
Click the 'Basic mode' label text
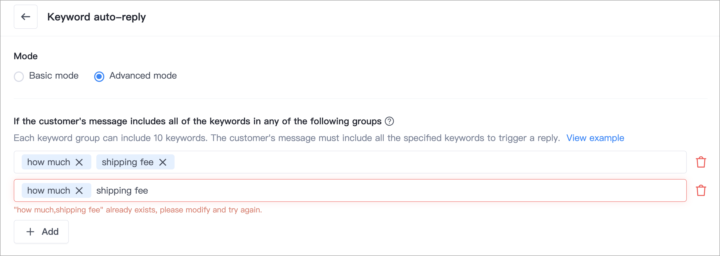point(54,76)
